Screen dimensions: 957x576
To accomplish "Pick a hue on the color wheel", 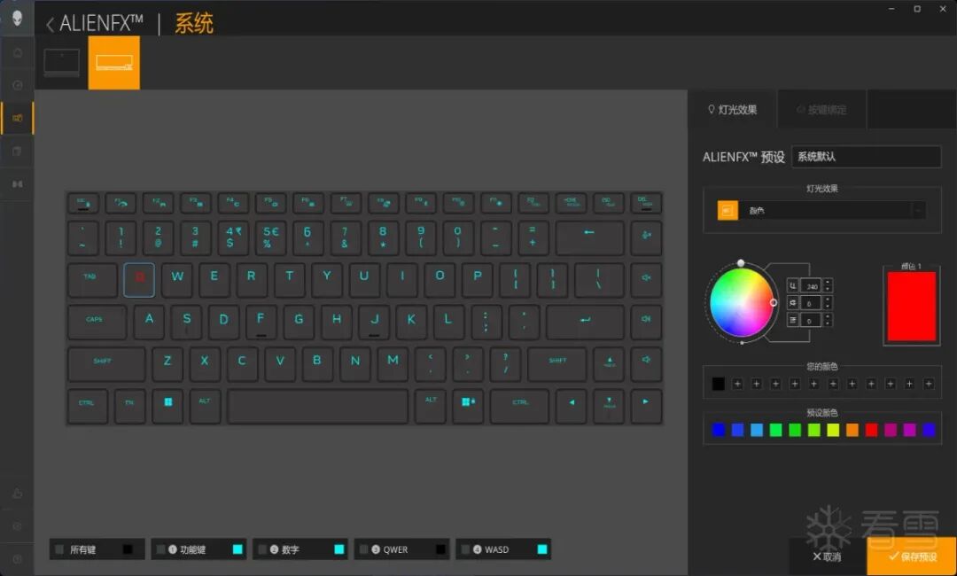I will click(741, 302).
